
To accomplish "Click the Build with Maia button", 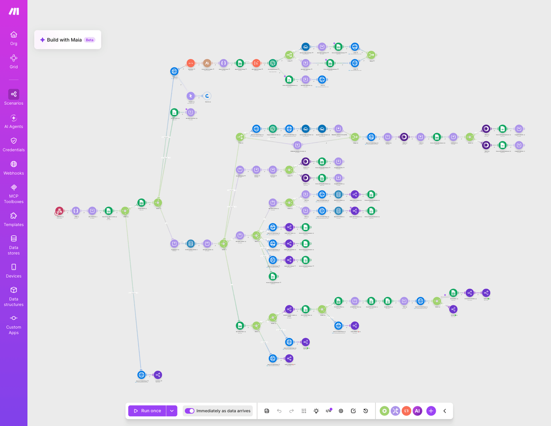I will pos(67,40).
